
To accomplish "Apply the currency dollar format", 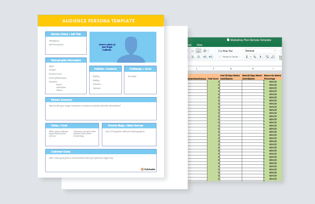I will pyautogui.click(x=247, y=57).
